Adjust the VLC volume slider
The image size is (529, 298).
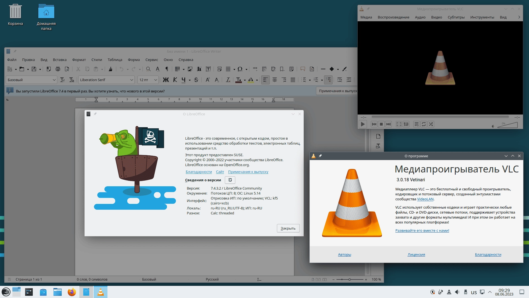point(507,125)
